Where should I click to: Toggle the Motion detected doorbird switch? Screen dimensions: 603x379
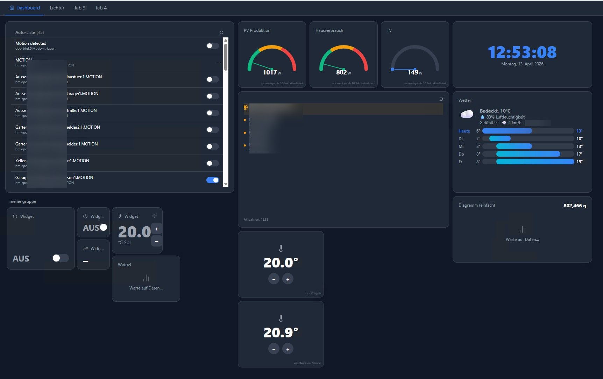click(213, 46)
